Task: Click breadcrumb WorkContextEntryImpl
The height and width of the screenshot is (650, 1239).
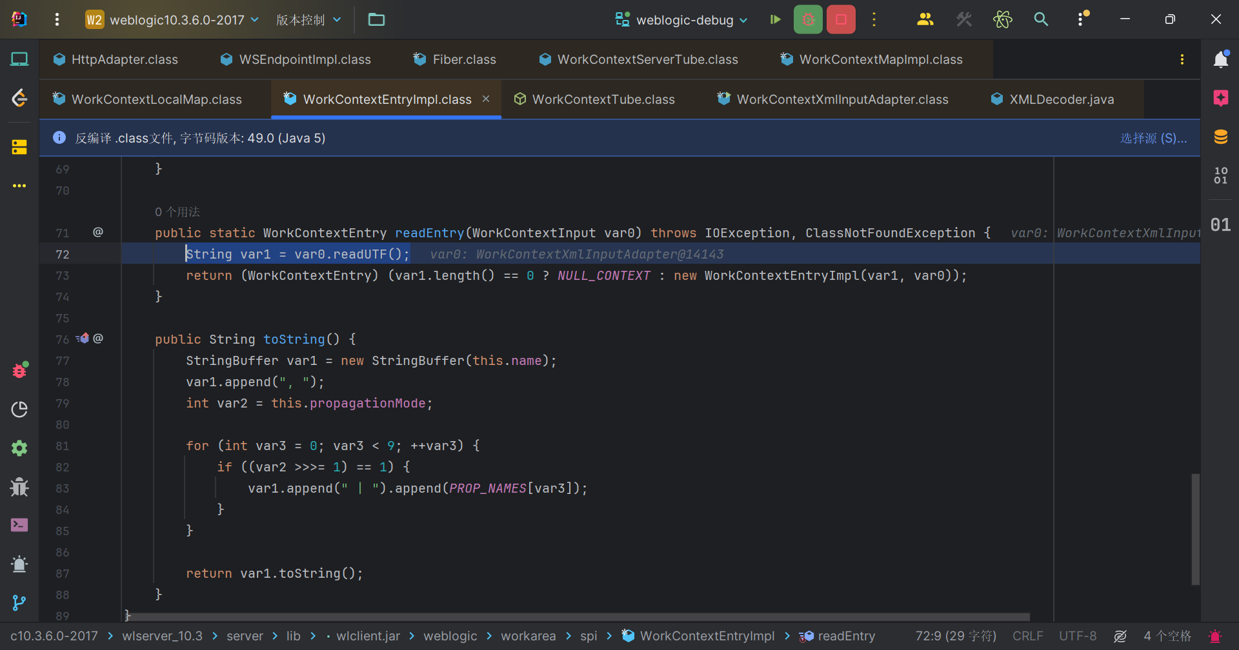Action: [698, 636]
